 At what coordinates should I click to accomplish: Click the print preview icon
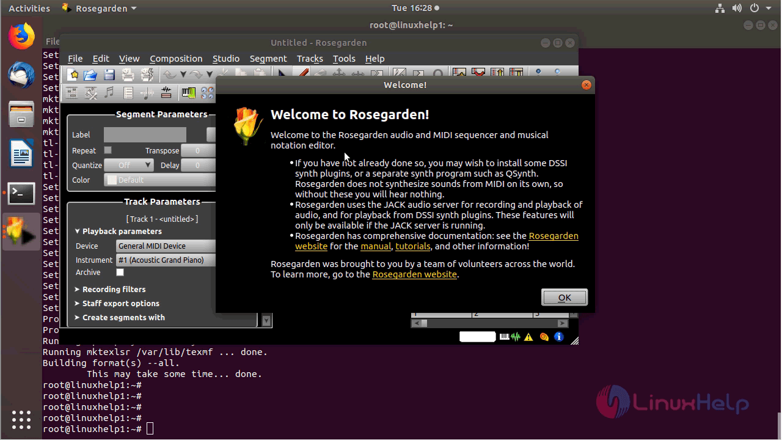point(147,75)
